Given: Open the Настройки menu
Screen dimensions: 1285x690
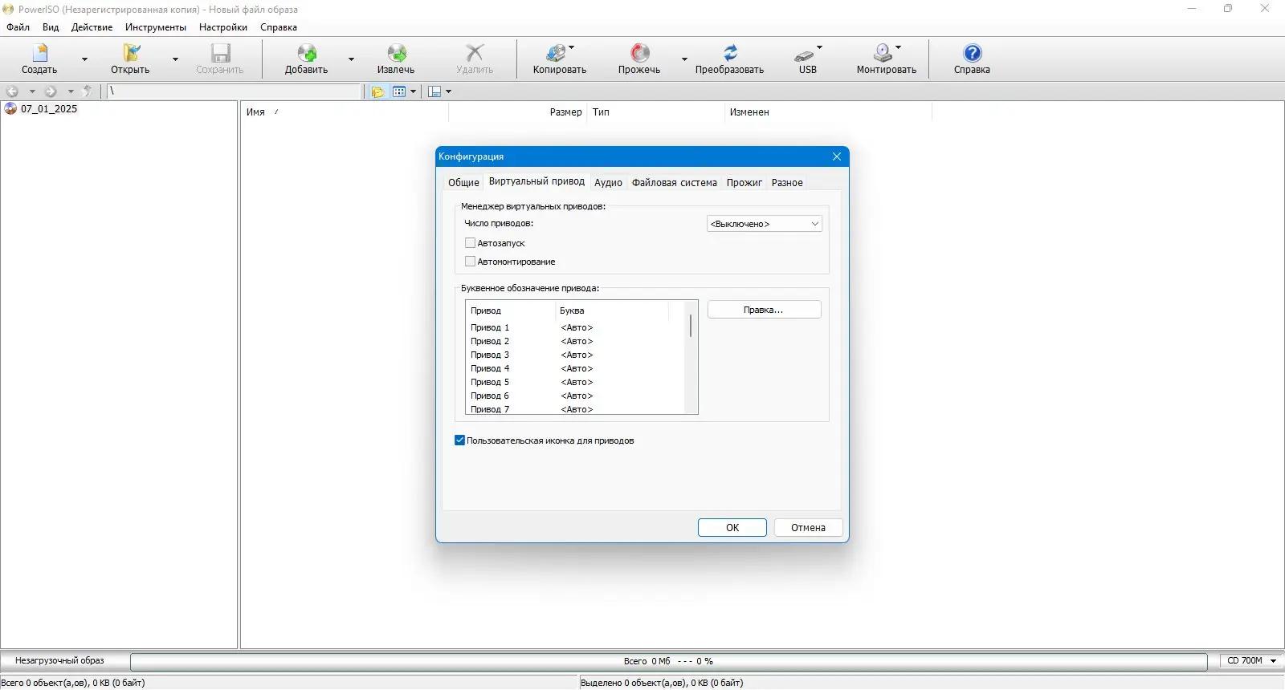Looking at the screenshot, I should tap(223, 27).
